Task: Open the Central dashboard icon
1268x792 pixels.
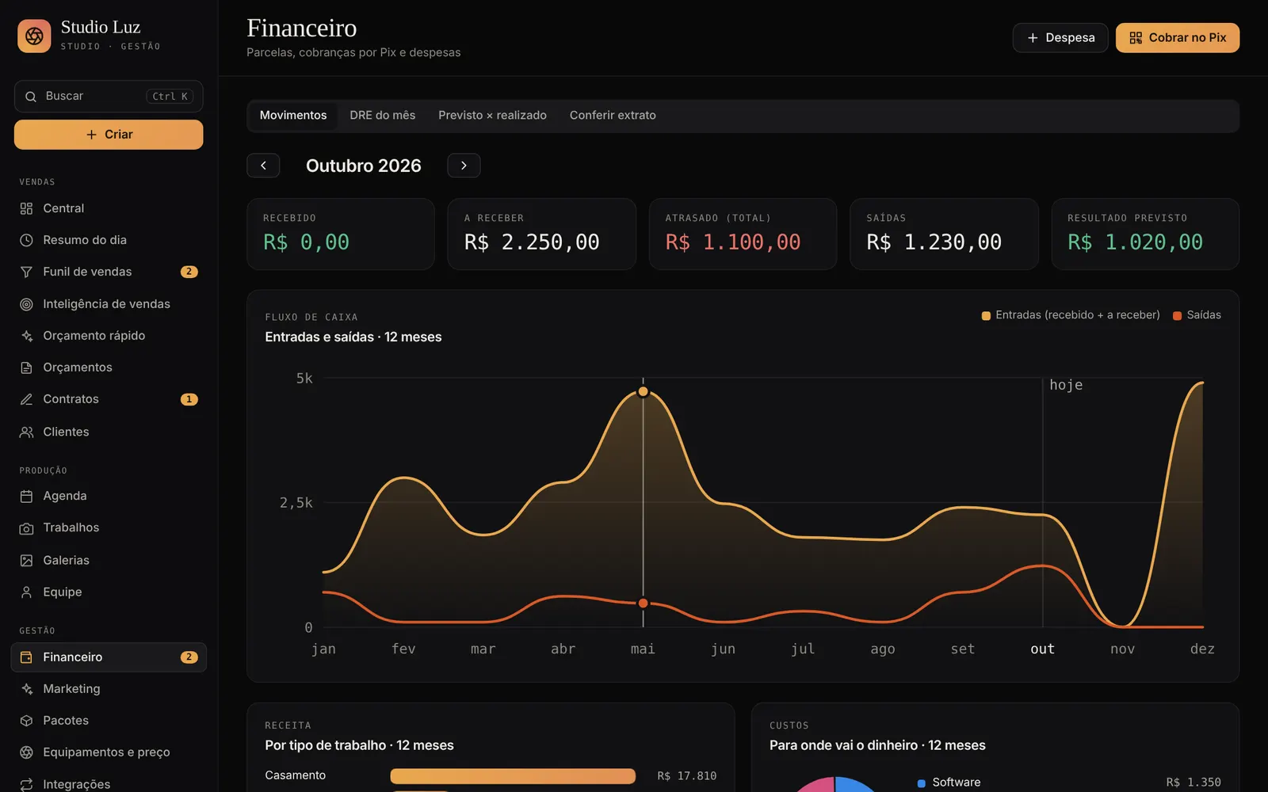Action: 26,208
